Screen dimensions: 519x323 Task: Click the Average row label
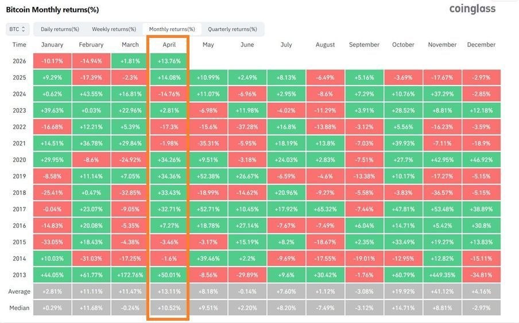tap(19, 291)
